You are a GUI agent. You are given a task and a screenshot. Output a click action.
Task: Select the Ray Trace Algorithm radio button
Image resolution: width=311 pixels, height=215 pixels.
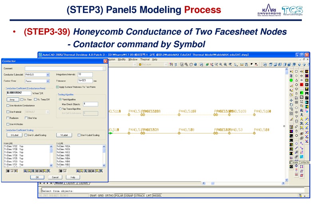coord(60,109)
